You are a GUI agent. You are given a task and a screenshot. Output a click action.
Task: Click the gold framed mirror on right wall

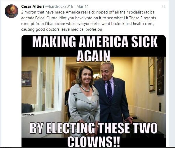[152, 74]
